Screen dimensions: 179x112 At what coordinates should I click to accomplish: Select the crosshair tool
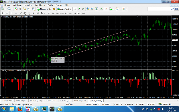pos(7,13)
